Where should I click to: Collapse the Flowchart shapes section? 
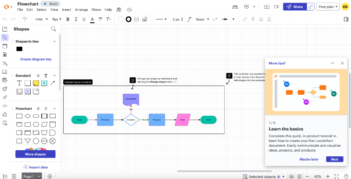coord(54,108)
